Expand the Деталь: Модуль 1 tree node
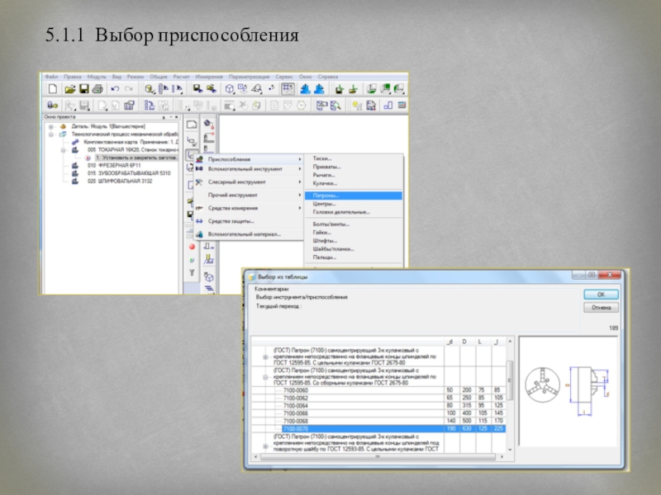Viewport: 661px width, 495px height. tap(51, 126)
